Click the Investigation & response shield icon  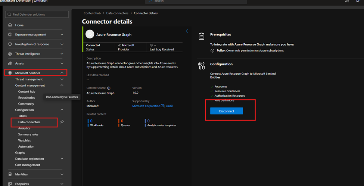coord(10,44)
